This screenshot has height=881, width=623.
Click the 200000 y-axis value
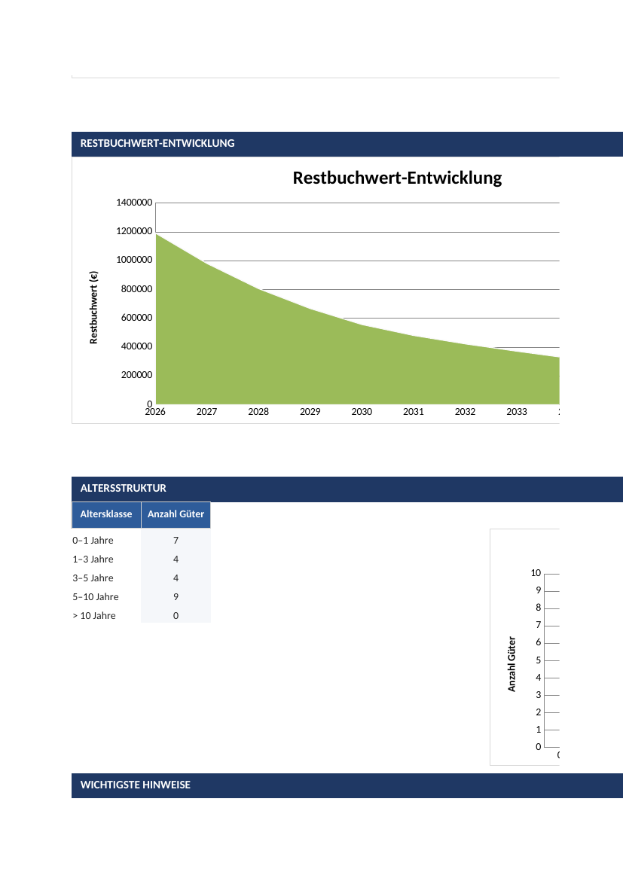click(136, 375)
